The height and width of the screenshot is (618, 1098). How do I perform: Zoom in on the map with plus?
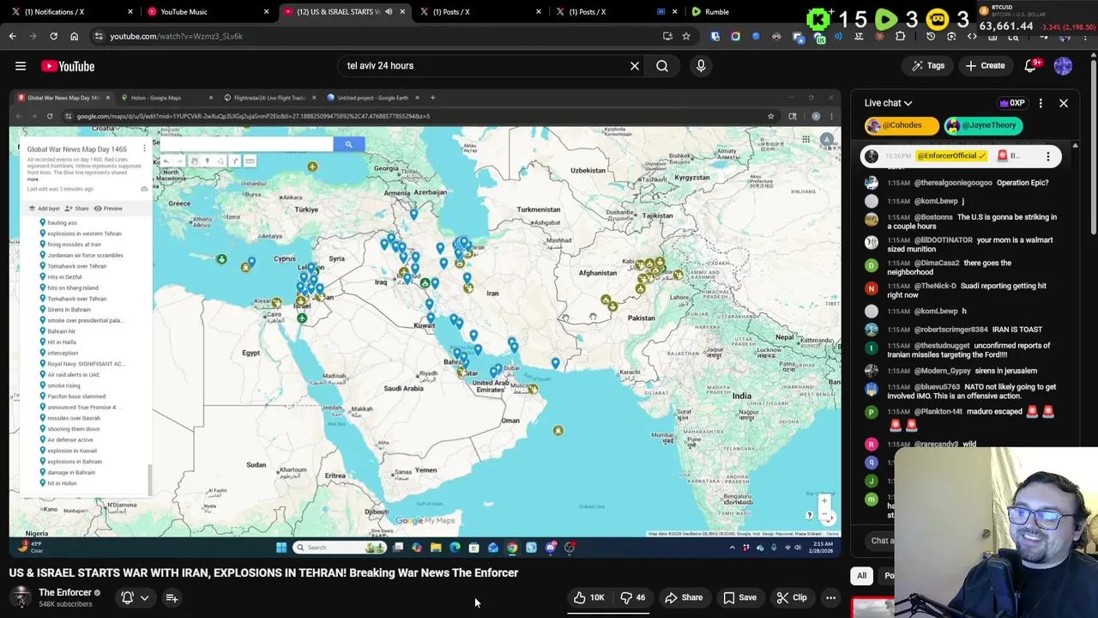pos(824,501)
